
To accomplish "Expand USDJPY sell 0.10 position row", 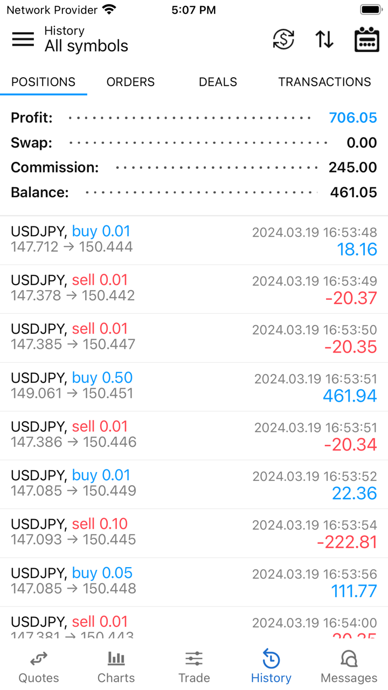I will point(194,533).
